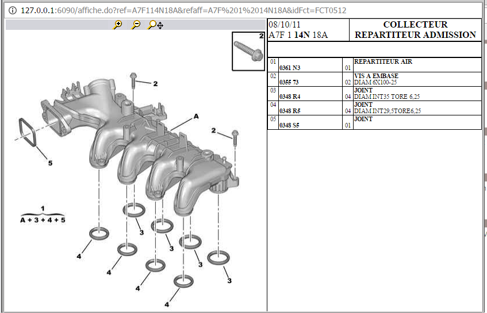Click the zoom in magnifier icon

pyautogui.click(x=118, y=25)
